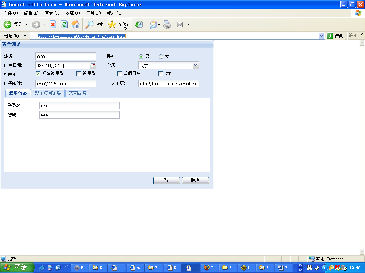Viewport: 365px width, 273px height.
Task: Click the 密码 password field
Action: tap(79, 115)
